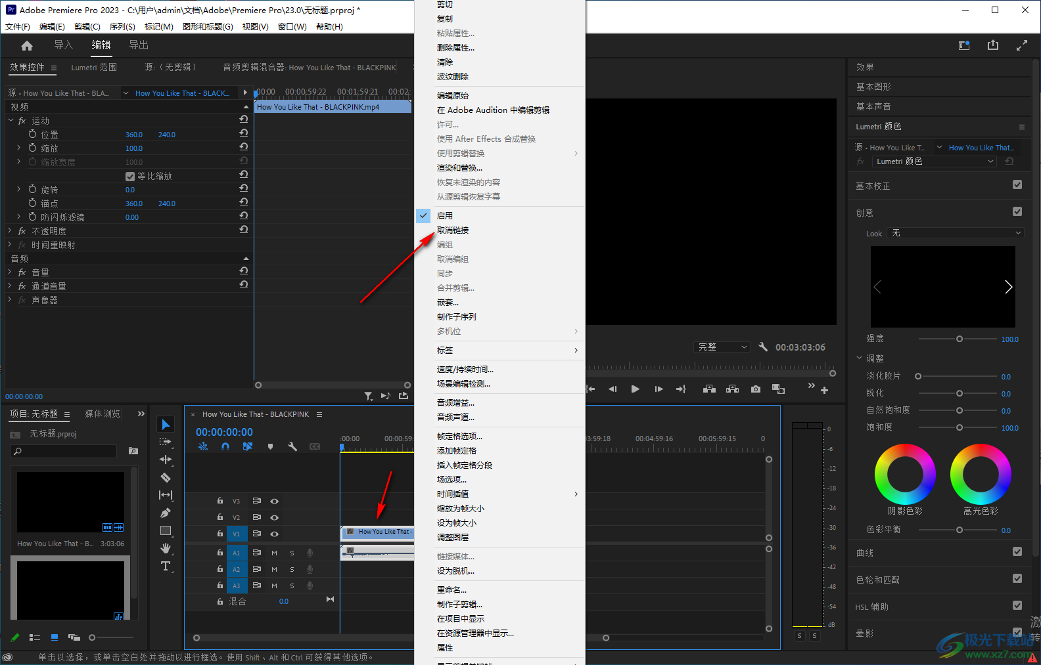This screenshot has height=665, width=1041.
Task: Open the workspaces icon in header
Action: (x=964, y=45)
